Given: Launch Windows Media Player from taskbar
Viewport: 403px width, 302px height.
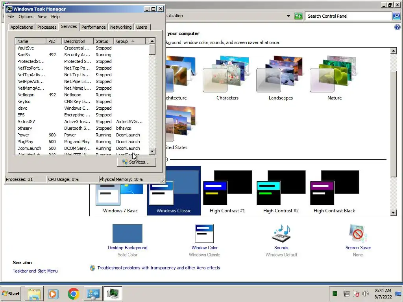Looking at the screenshot, I should pyautogui.click(x=54, y=293).
